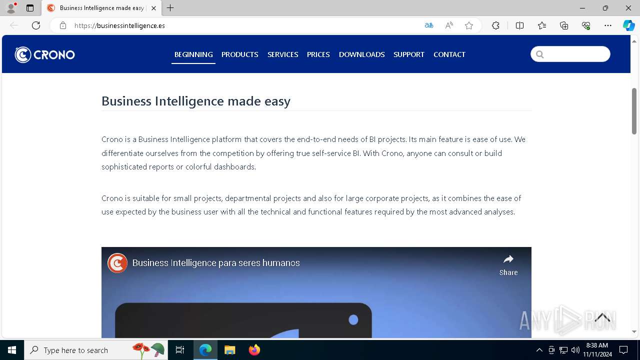
Task: Toggle Split screen view icon
Action: click(x=520, y=25)
